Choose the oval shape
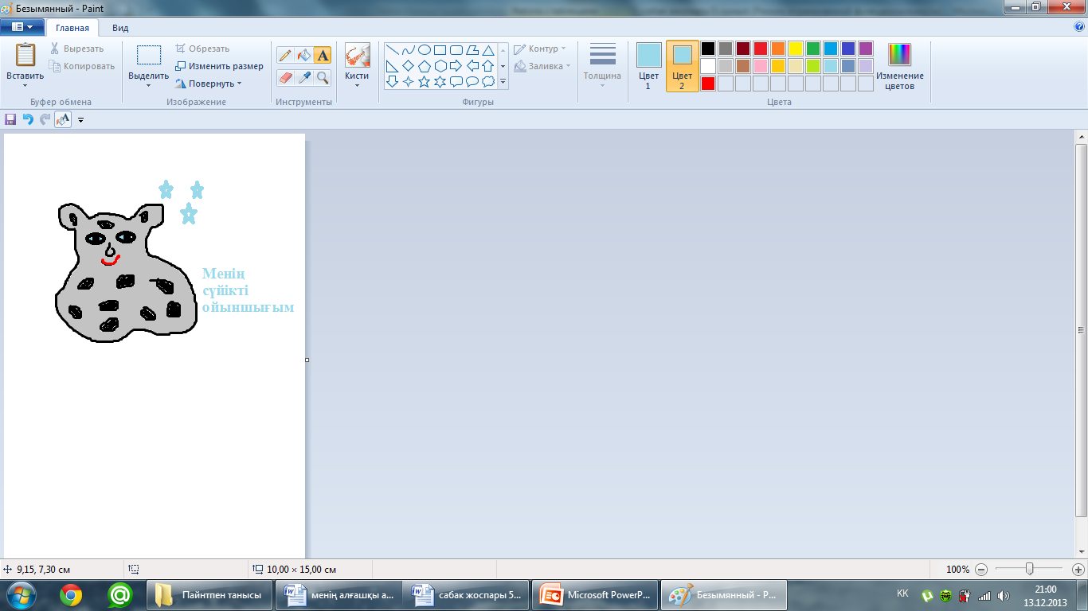 424,49
